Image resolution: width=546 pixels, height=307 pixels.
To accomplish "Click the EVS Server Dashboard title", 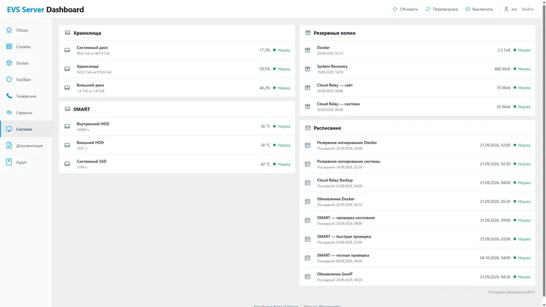I will (45, 10).
